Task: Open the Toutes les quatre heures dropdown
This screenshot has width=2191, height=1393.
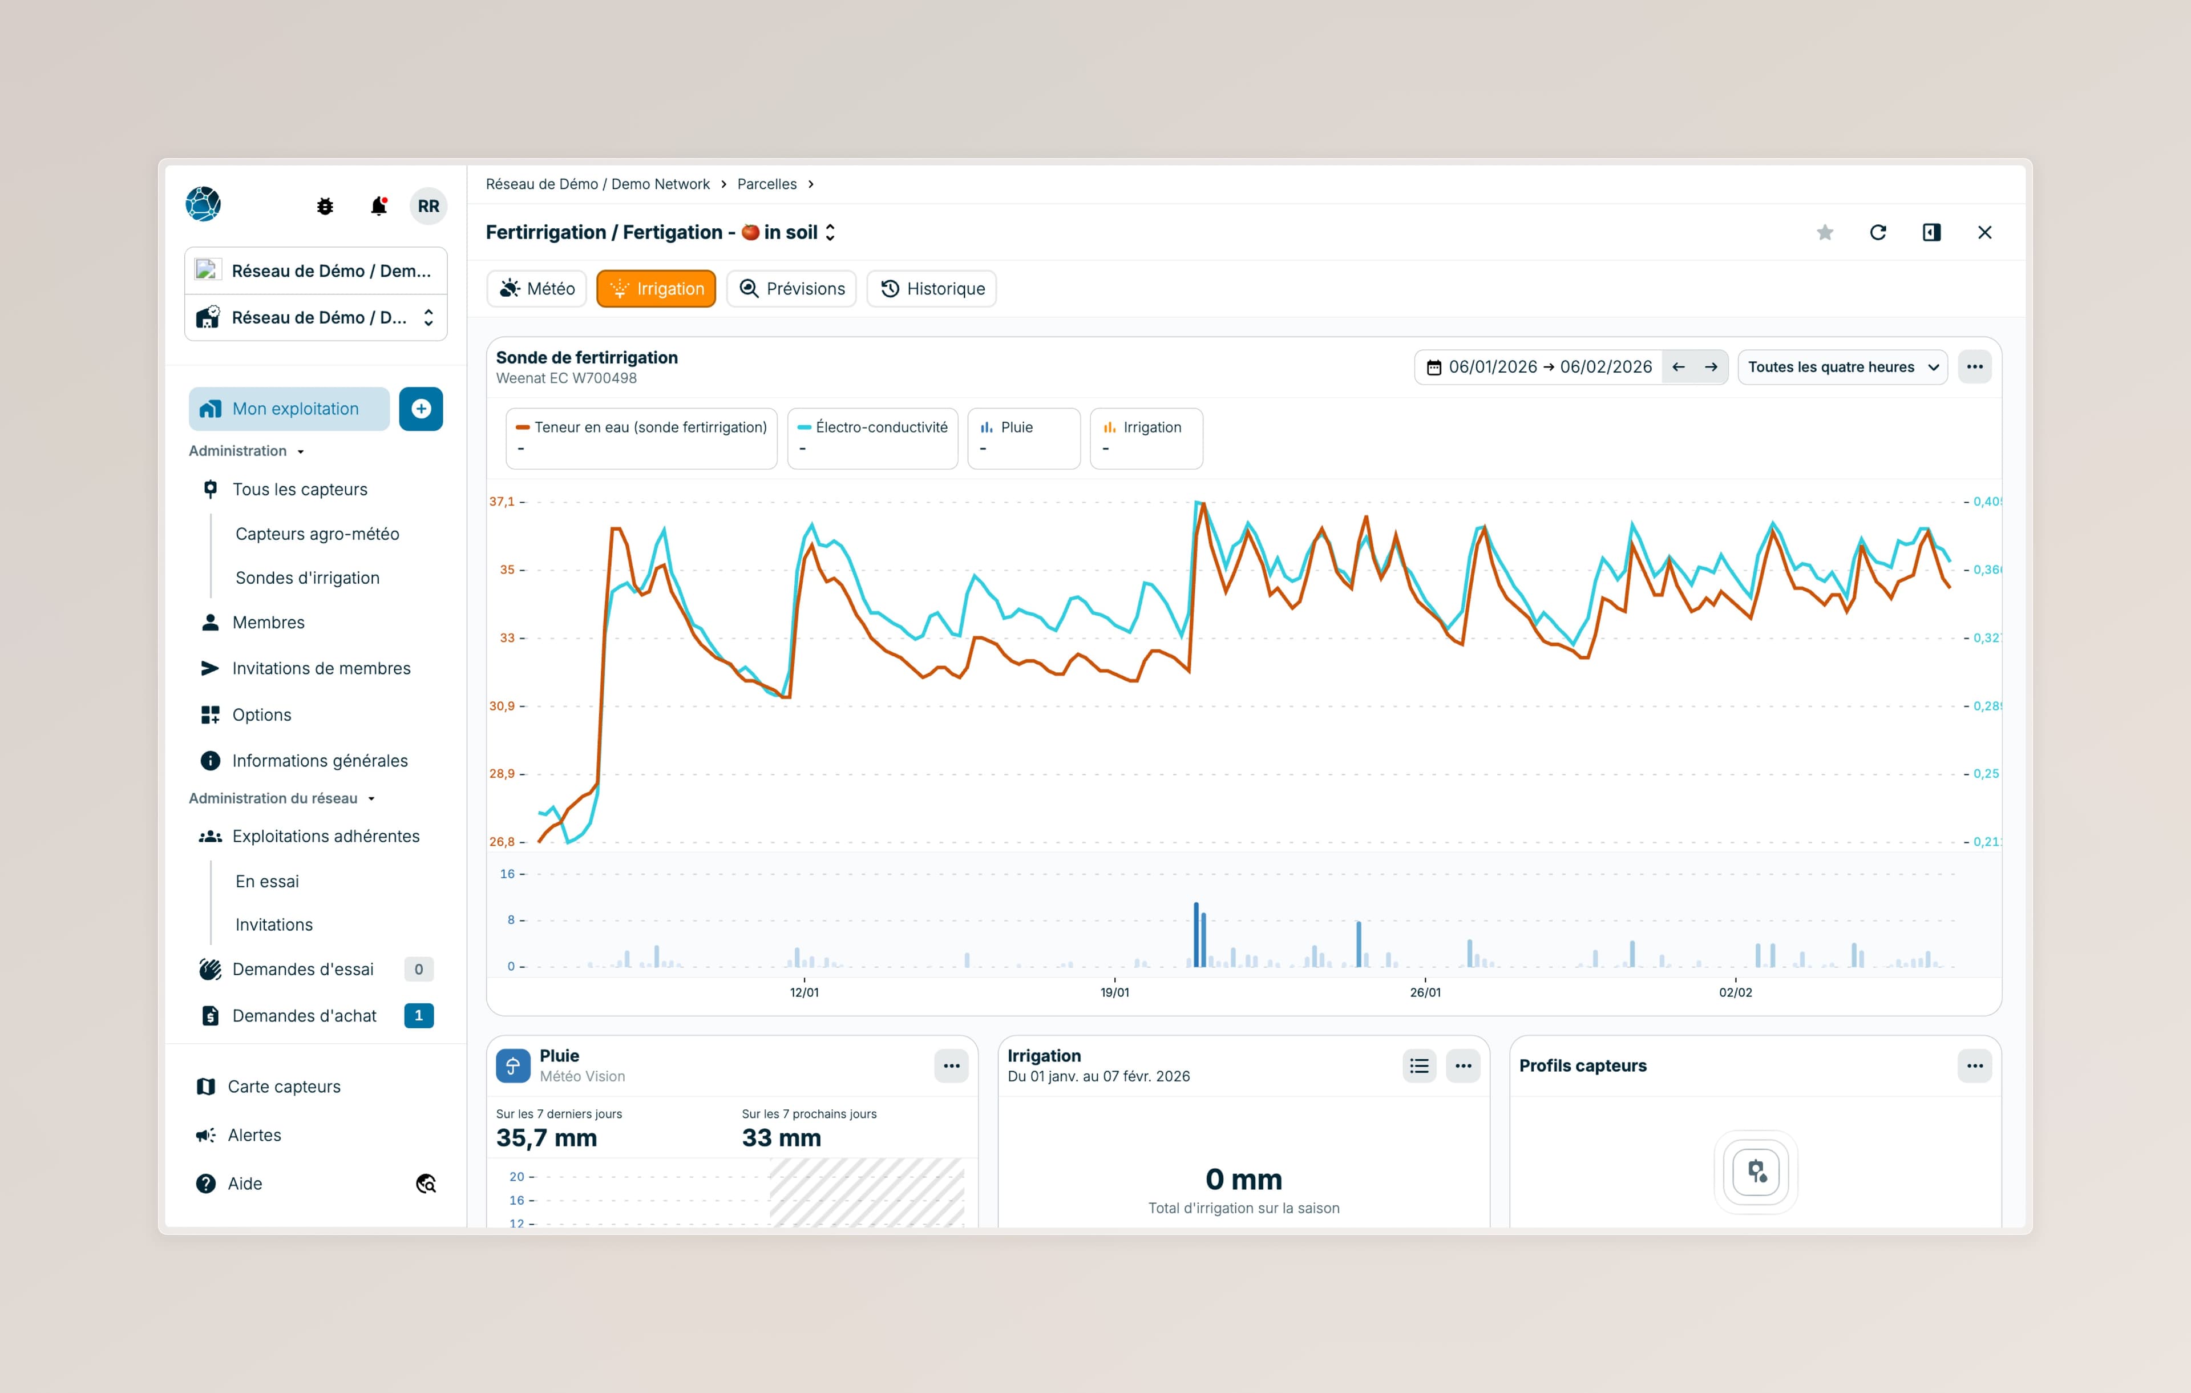Action: tap(1842, 368)
